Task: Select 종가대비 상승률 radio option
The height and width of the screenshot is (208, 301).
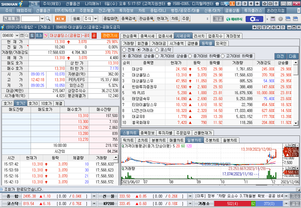Action: click(124, 56)
